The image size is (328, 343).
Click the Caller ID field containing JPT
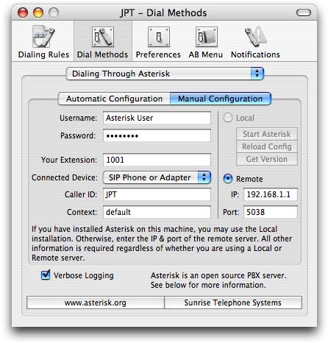coord(157,194)
